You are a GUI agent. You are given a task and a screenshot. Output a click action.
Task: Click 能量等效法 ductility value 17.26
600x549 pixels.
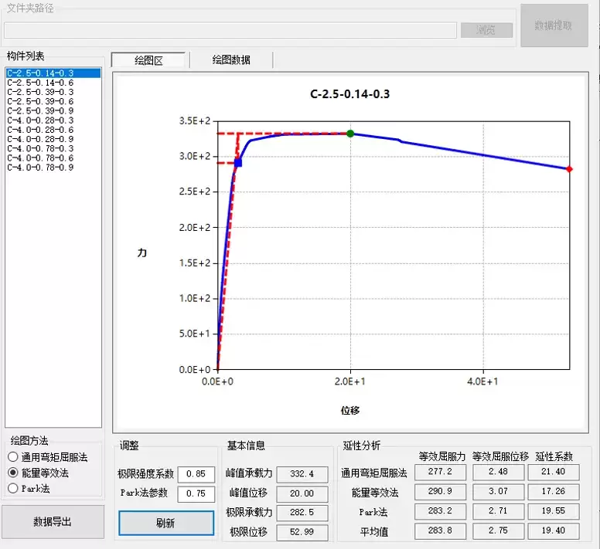click(x=554, y=491)
